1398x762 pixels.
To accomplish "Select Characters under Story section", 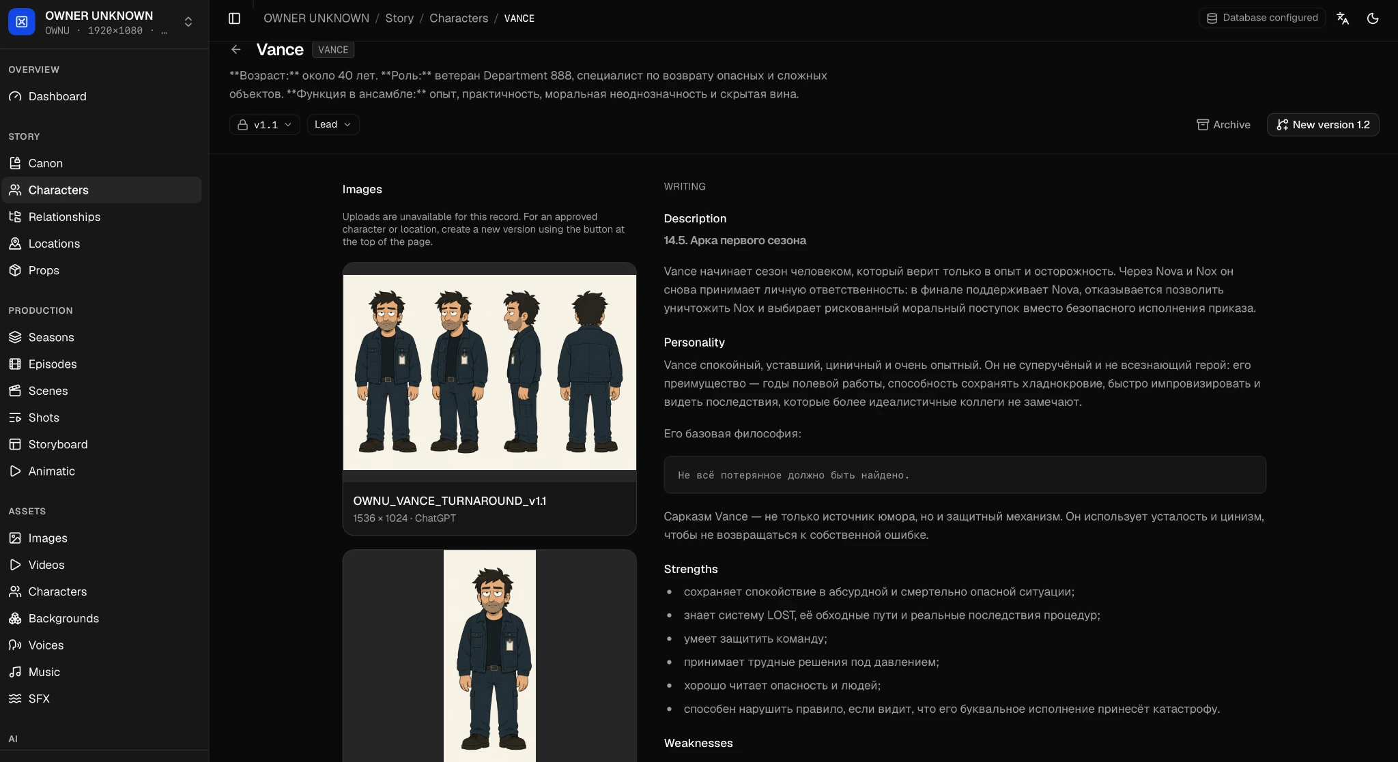I will 102,190.
